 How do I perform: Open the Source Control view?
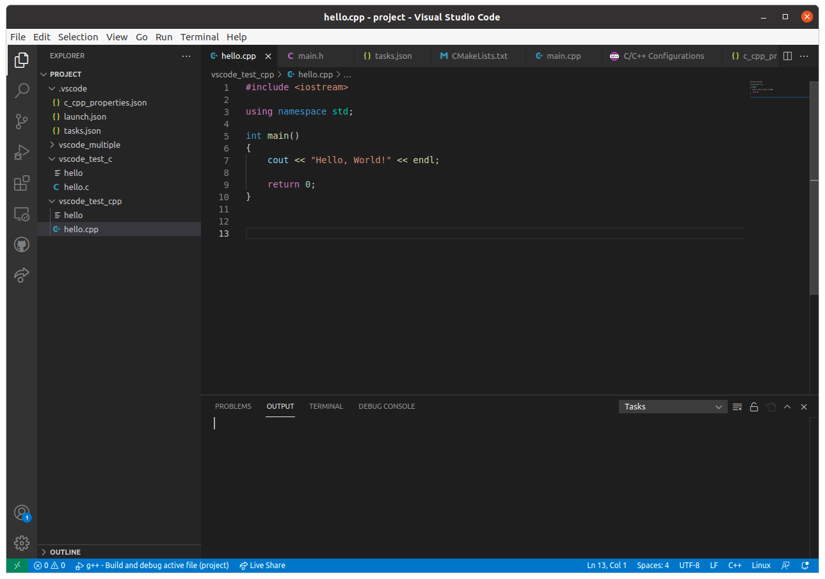(x=22, y=121)
